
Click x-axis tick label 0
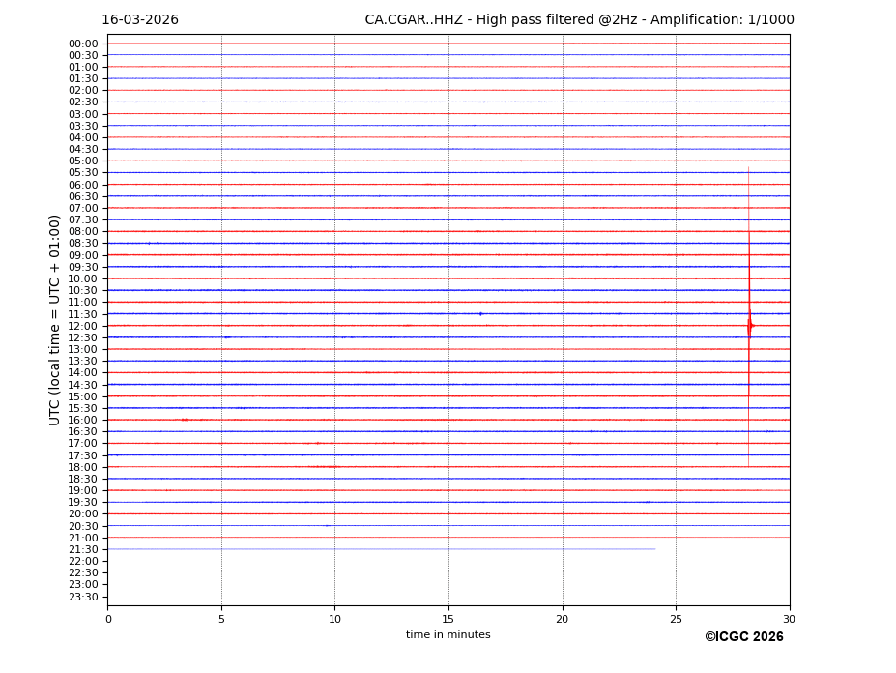[108, 619]
